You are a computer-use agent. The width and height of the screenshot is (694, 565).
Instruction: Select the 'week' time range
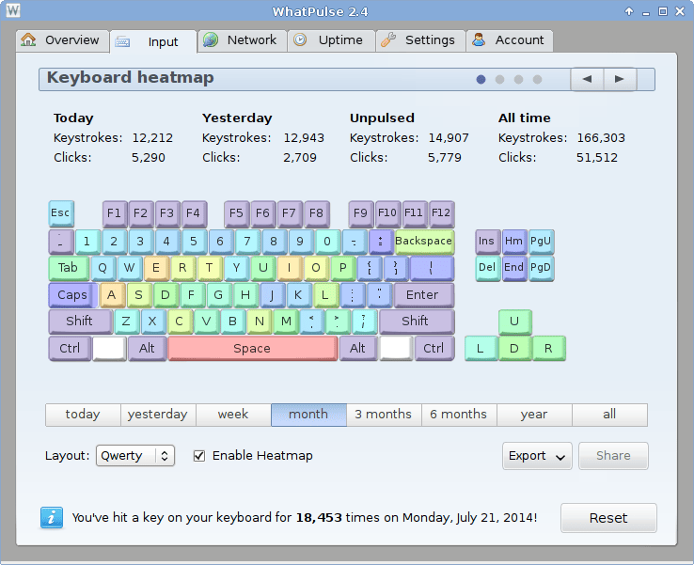233,415
